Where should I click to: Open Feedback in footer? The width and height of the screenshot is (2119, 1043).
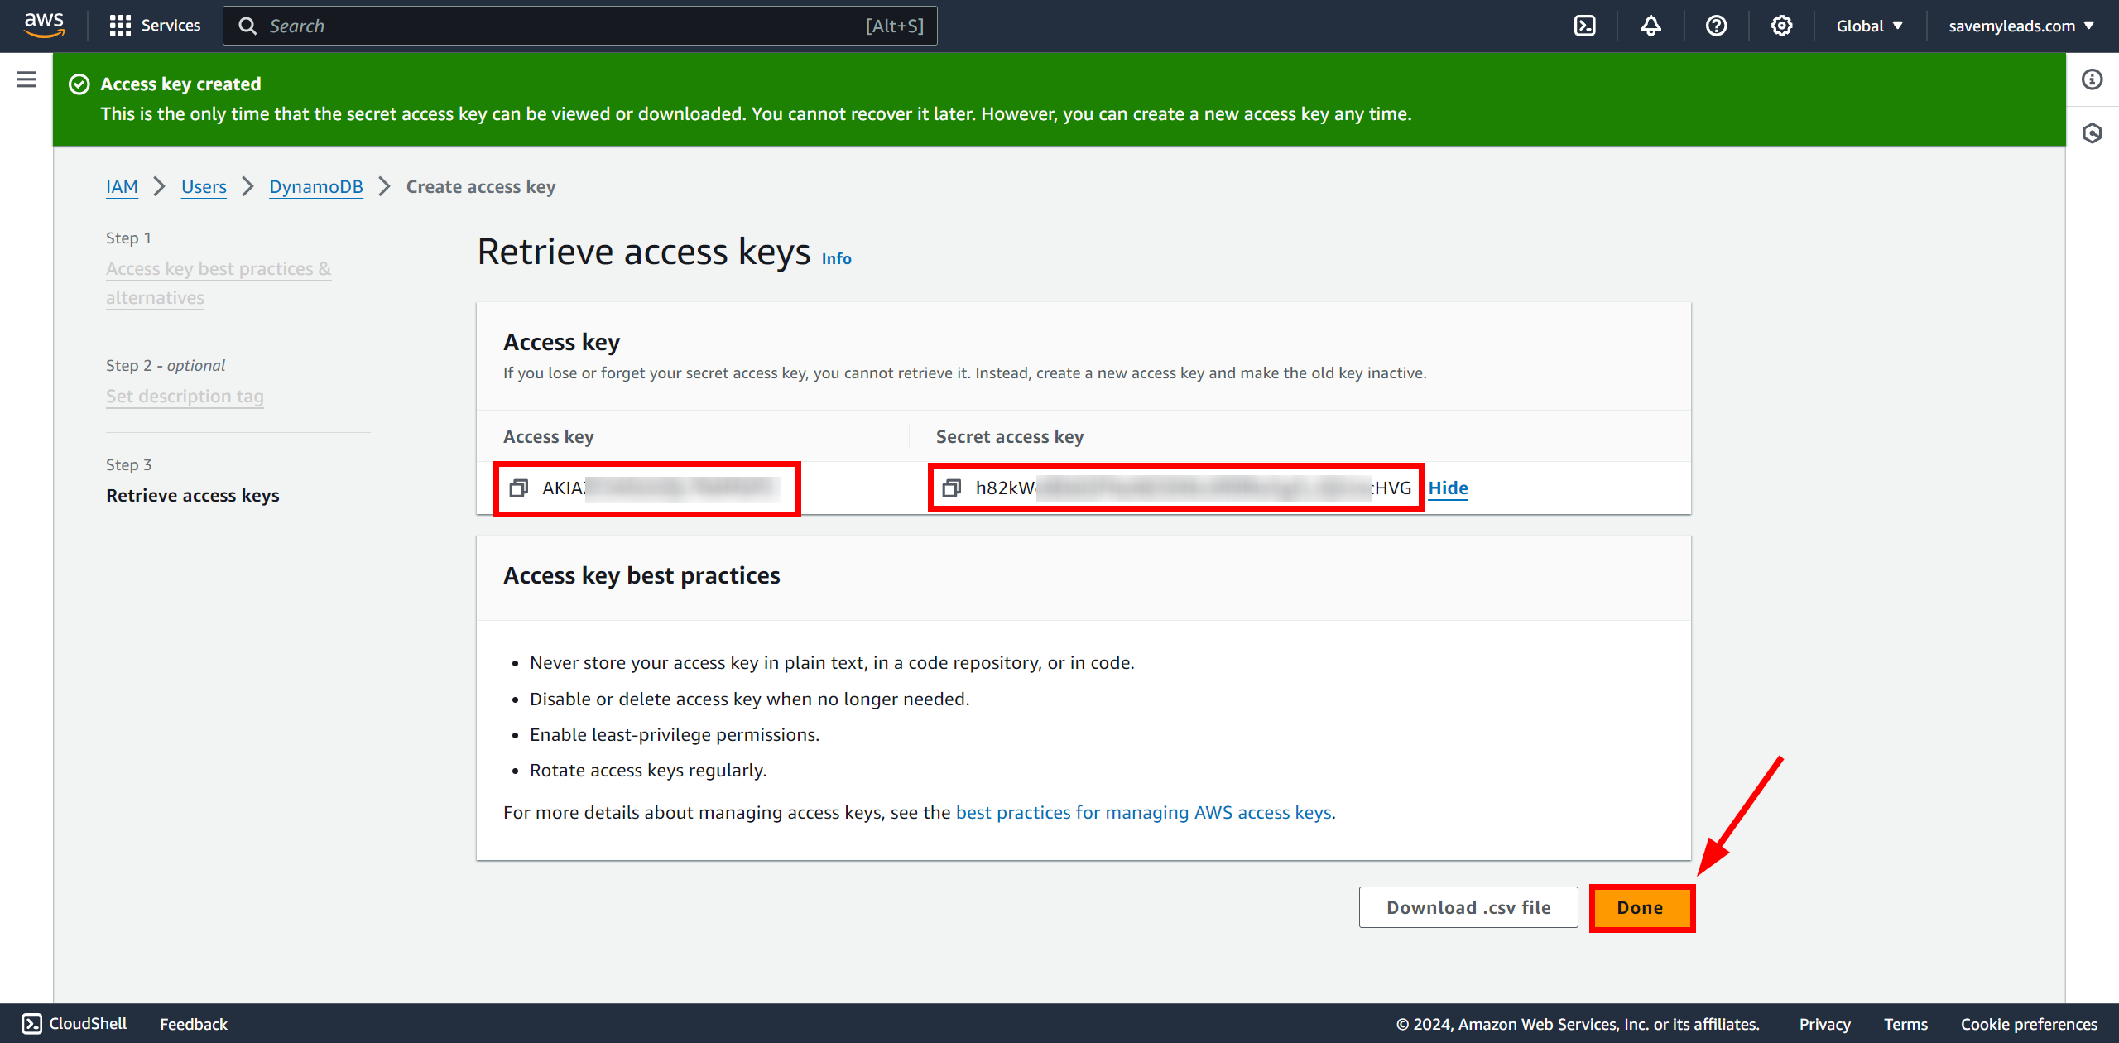click(x=194, y=1024)
